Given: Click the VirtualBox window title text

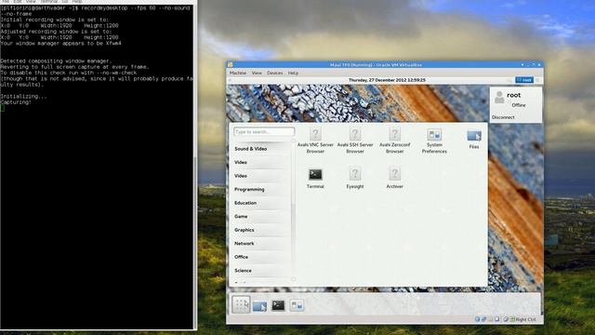Looking at the screenshot, I should (376, 65).
